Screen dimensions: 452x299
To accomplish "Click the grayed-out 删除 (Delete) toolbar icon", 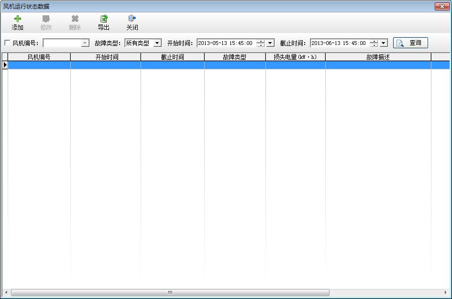I will pyautogui.click(x=75, y=19).
